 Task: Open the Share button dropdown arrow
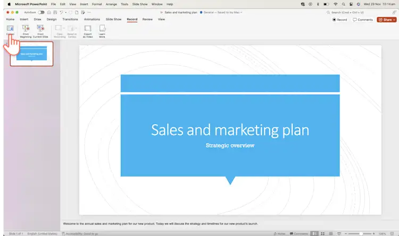click(394, 20)
